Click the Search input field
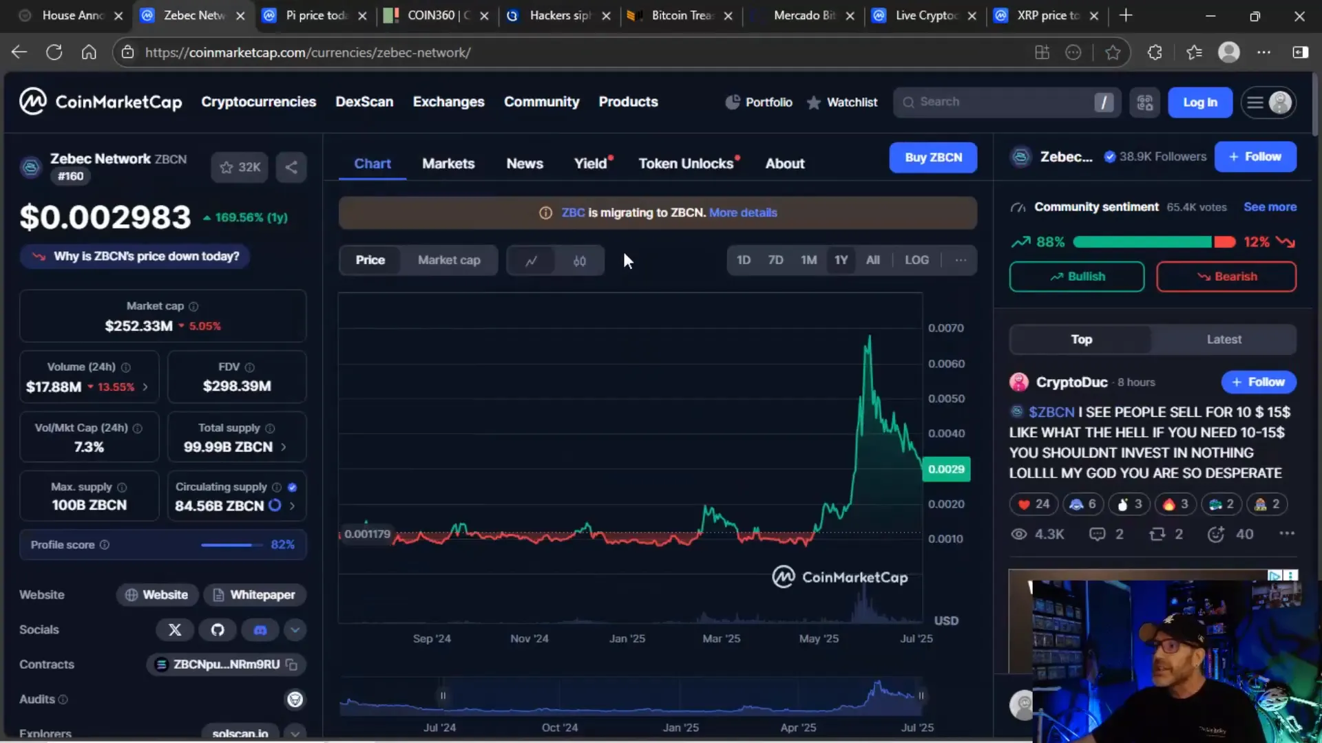1322x743 pixels. point(1007,103)
